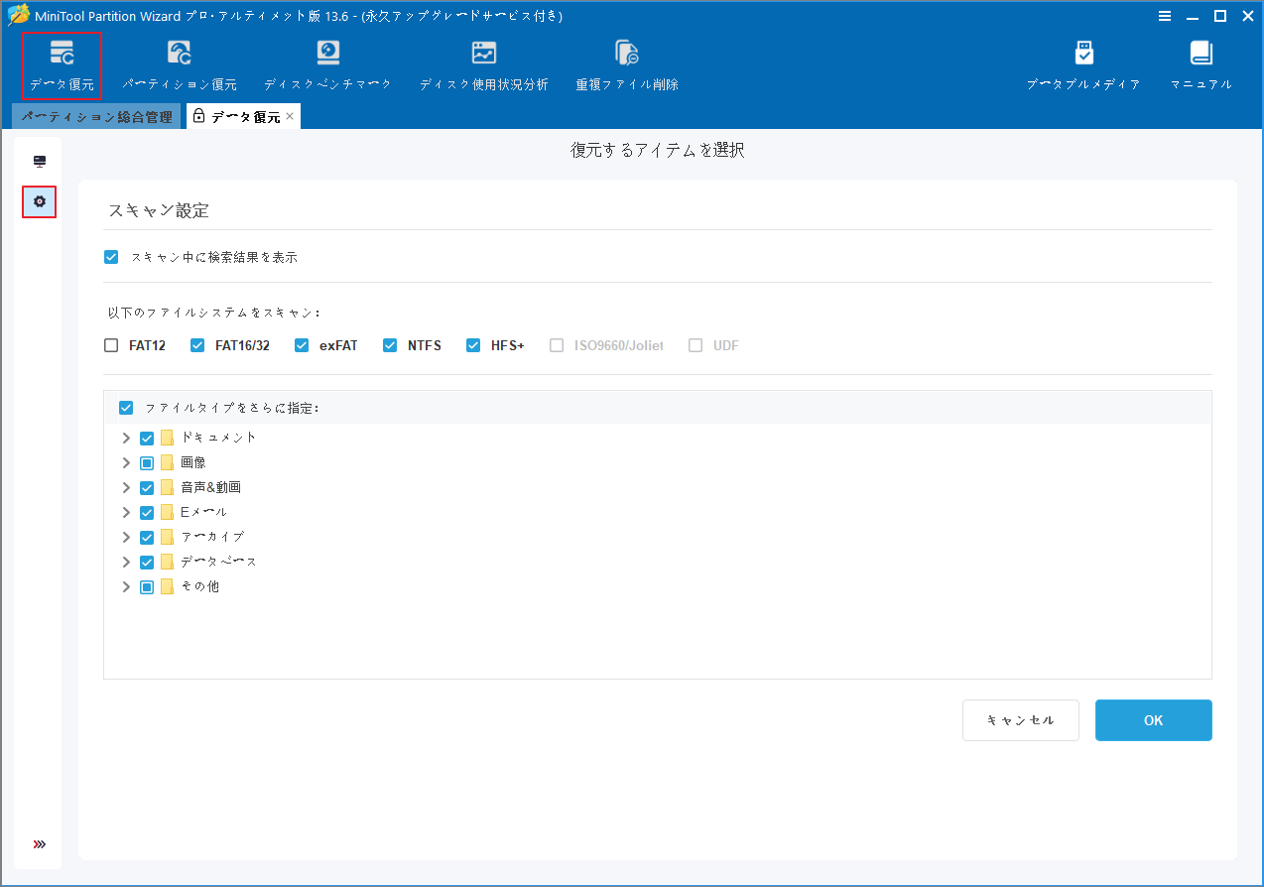
Task: Launch ディスクベンチマーク (Disk Benchmark)
Action: 327,63
